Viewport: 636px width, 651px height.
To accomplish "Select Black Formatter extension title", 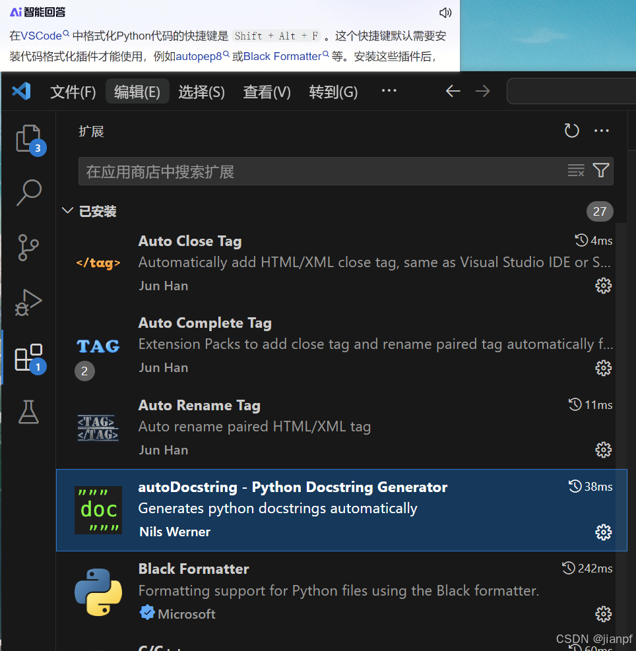I will point(193,569).
